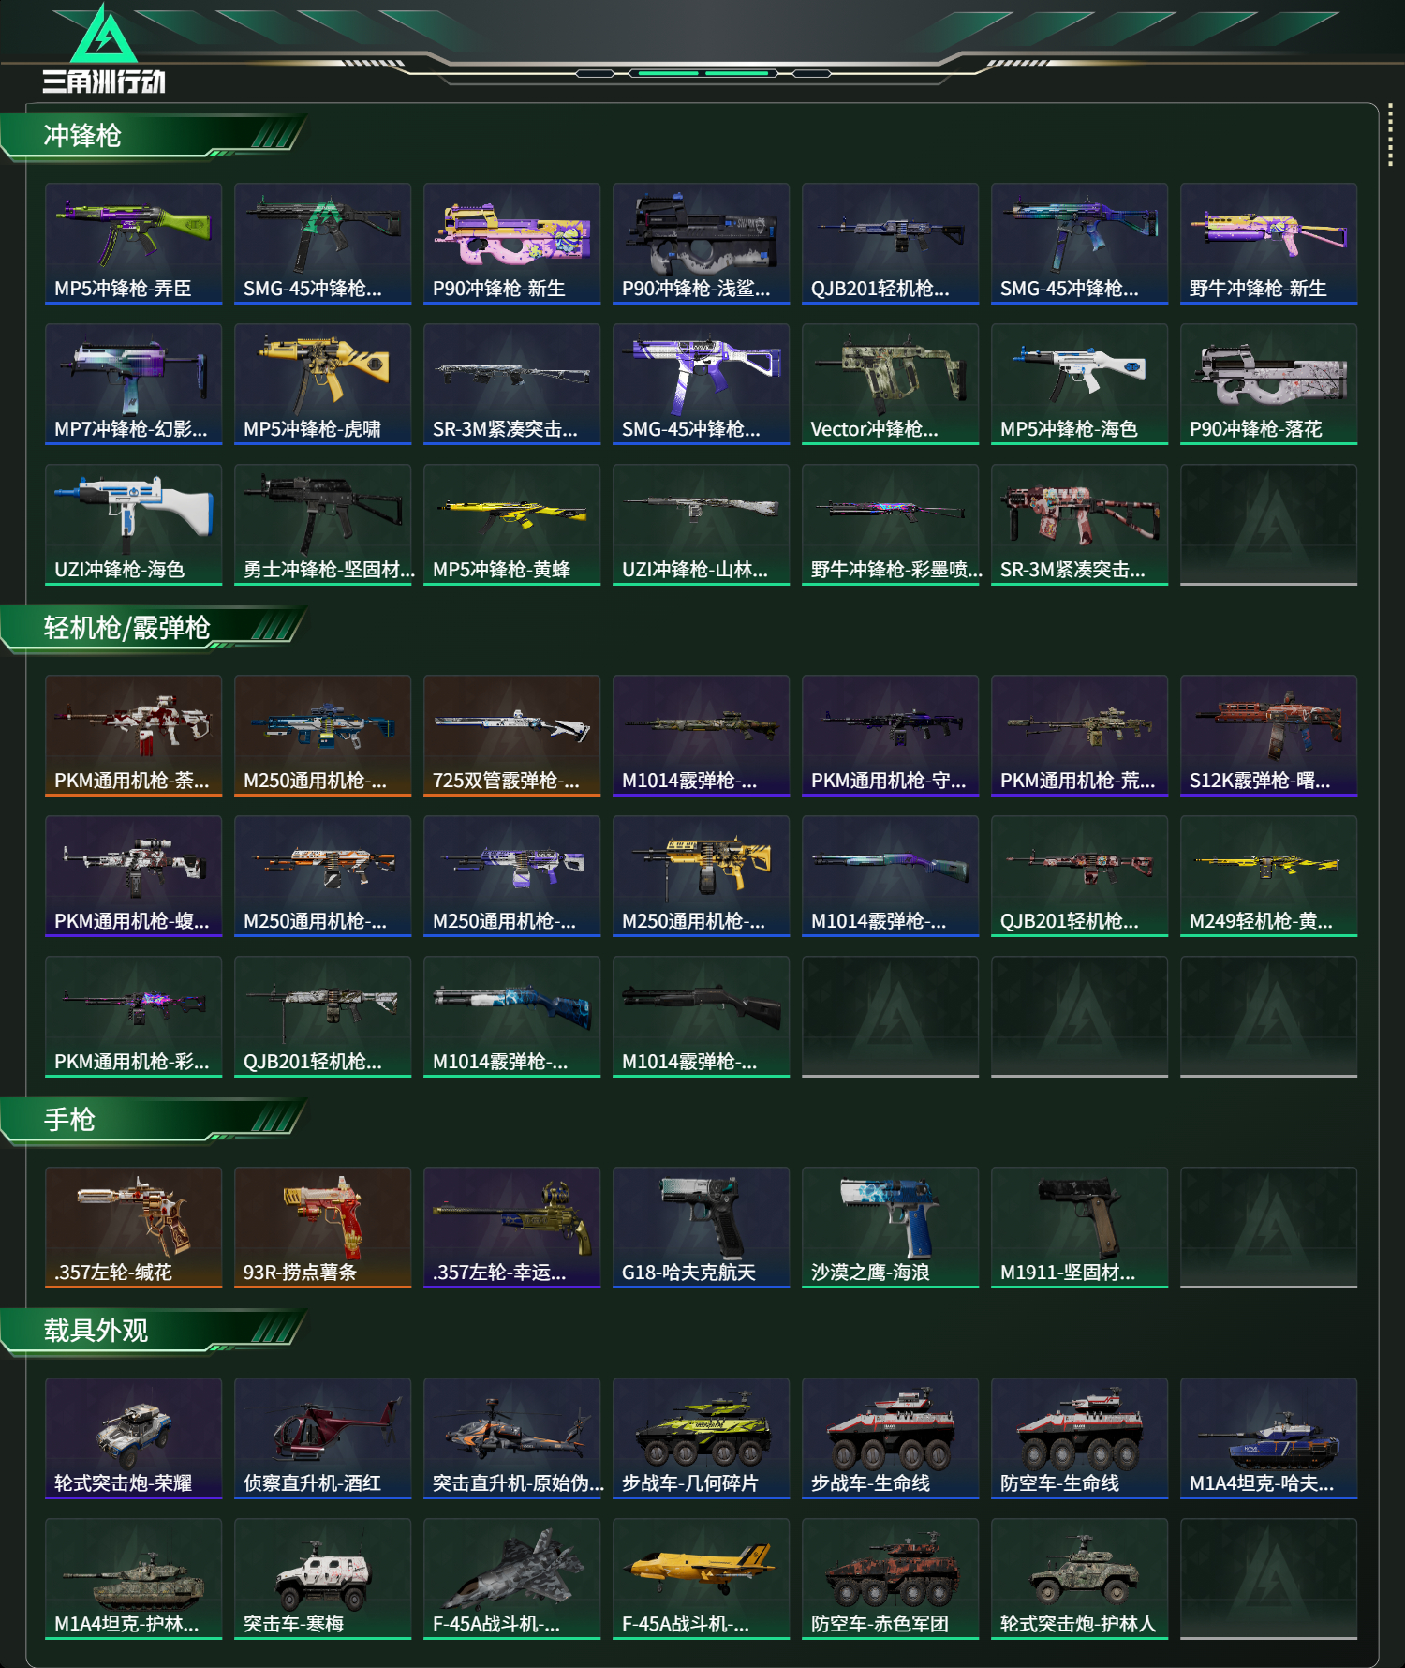Select the MP5冲锋枪-弄臣 skin
This screenshot has height=1668, width=1405.
tap(134, 244)
